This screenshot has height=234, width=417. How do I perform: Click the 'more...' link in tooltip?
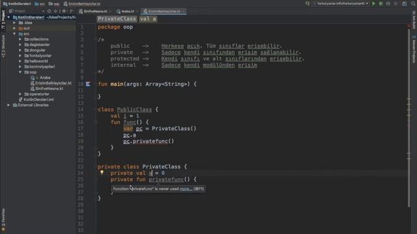(186, 189)
